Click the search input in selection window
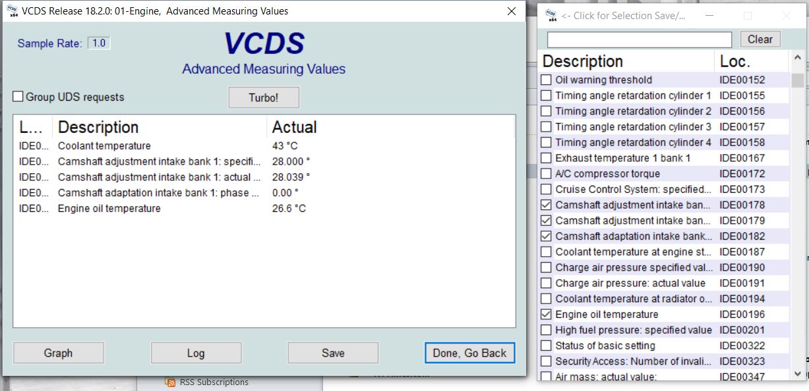 pyautogui.click(x=640, y=39)
